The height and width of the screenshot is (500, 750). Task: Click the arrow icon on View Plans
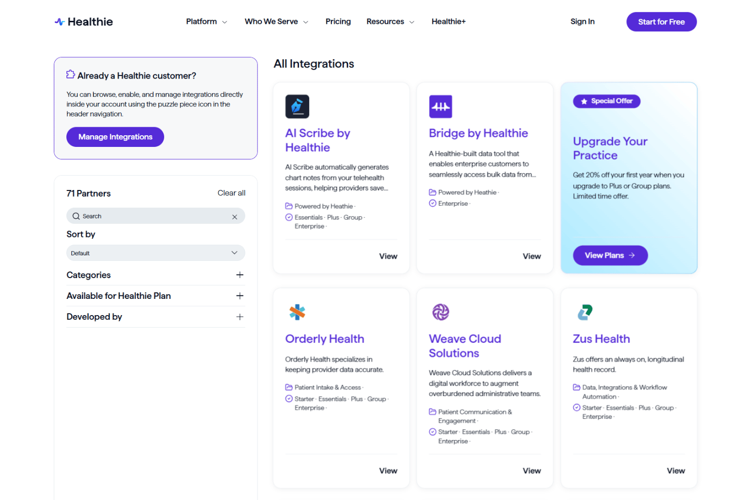point(631,255)
